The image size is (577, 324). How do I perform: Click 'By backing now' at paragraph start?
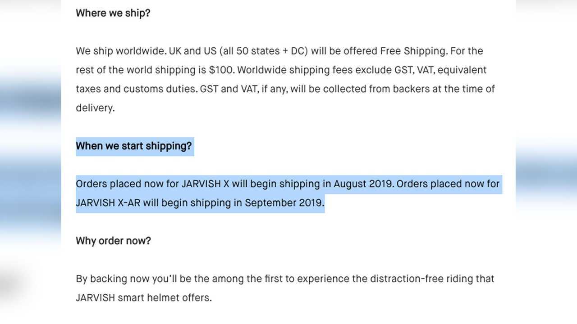click(113, 279)
